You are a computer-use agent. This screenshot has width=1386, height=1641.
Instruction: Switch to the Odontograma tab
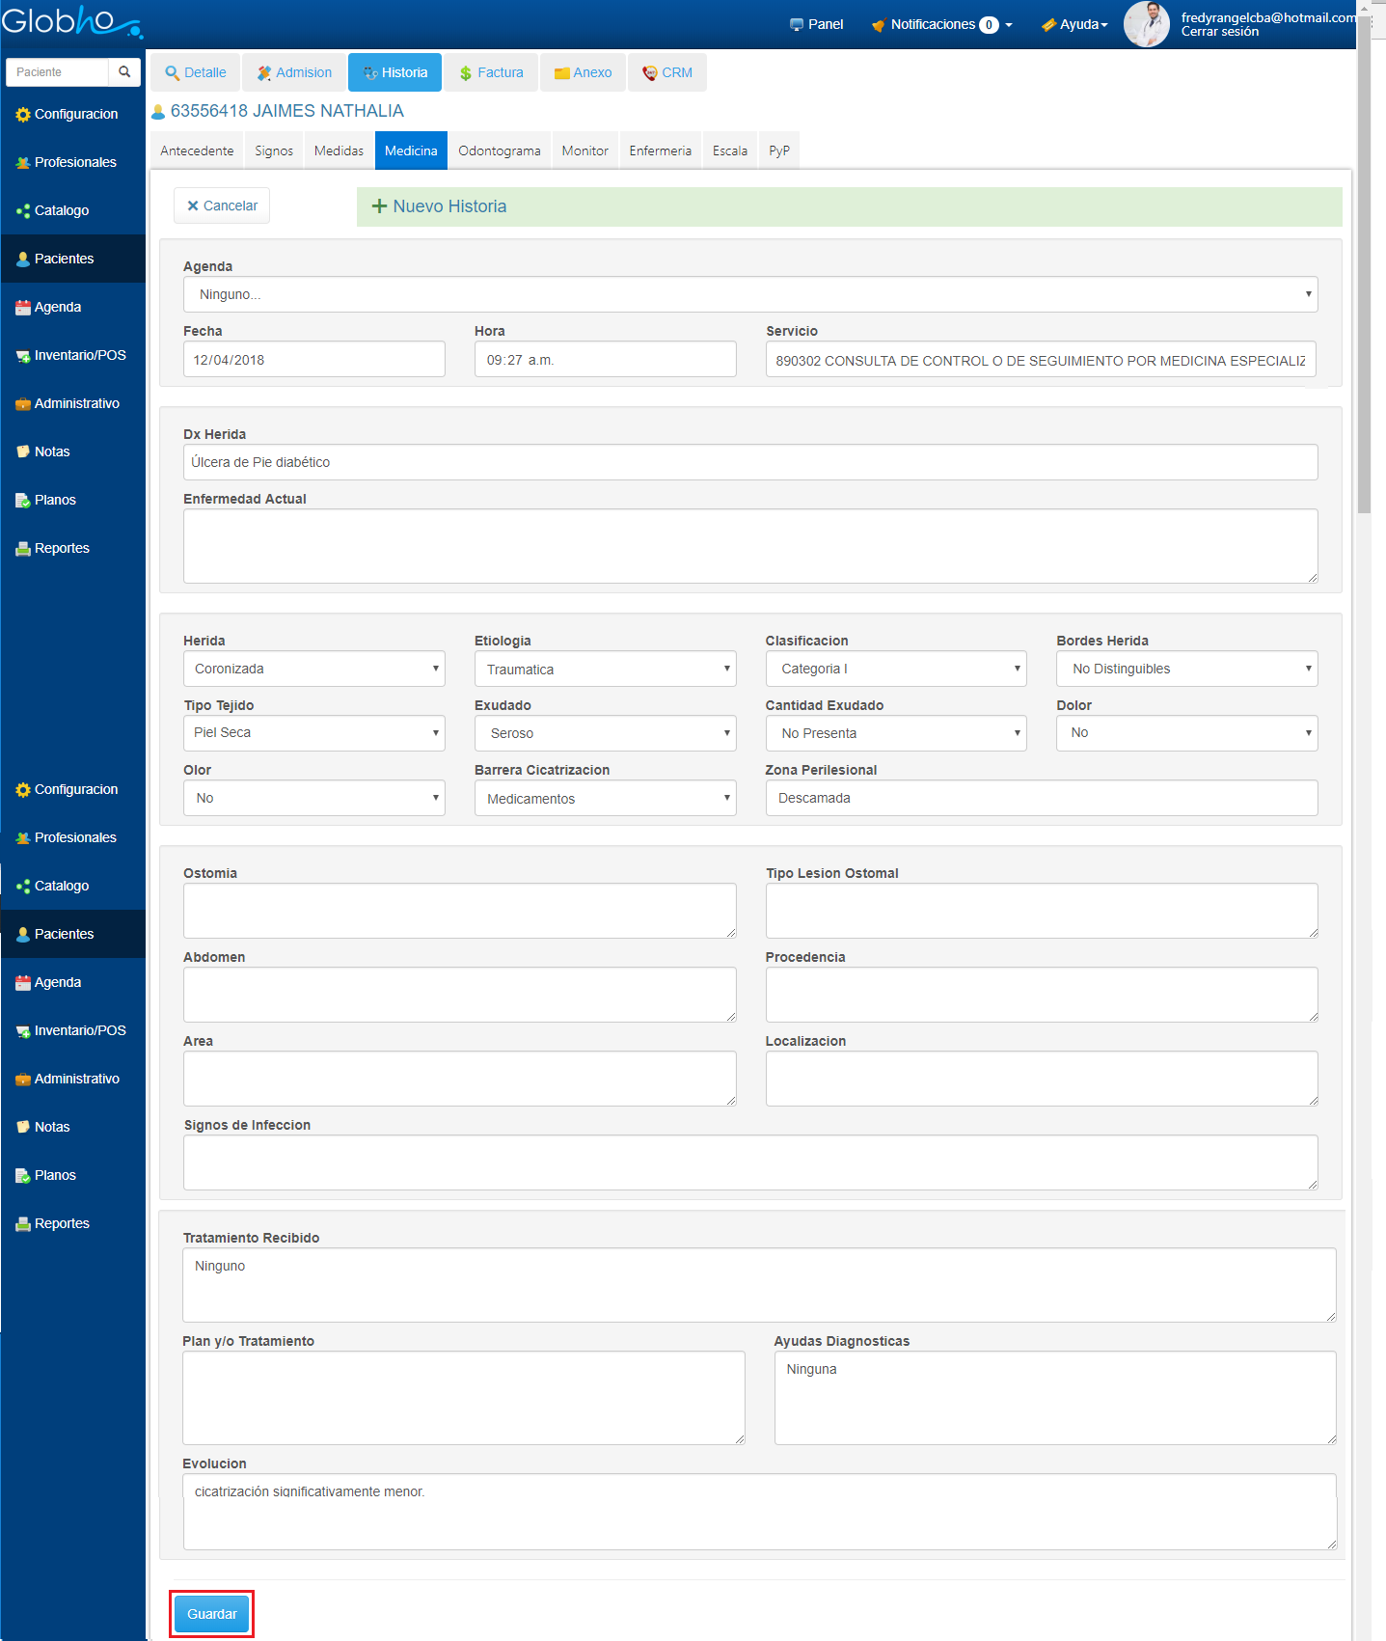[x=499, y=151]
